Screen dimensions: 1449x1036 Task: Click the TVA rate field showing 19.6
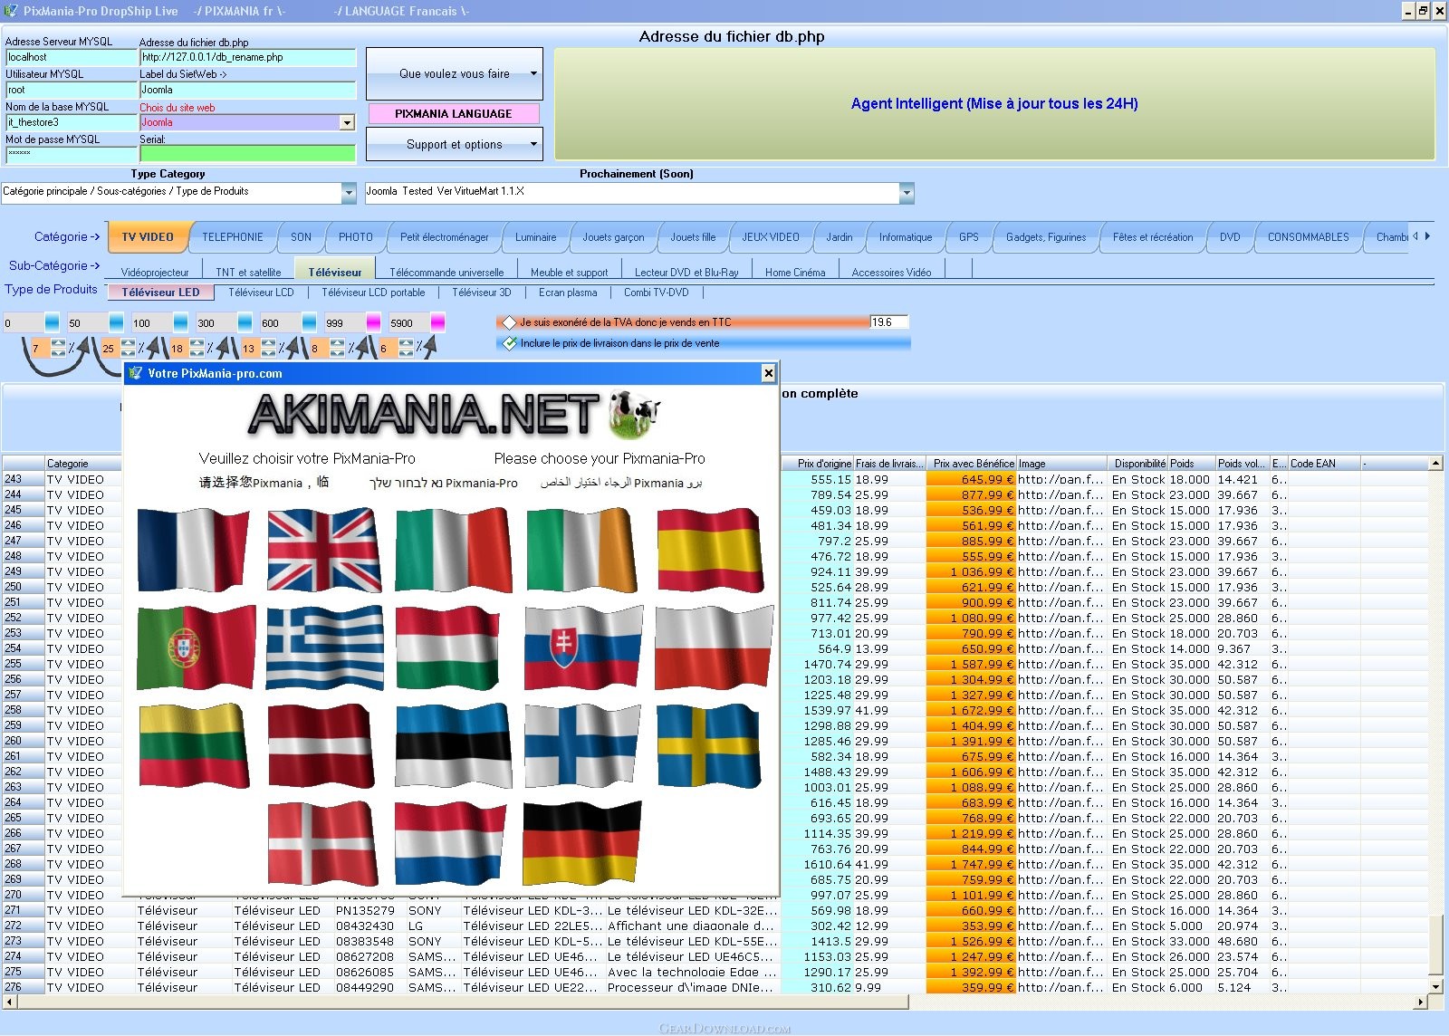[x=888, y=321]
